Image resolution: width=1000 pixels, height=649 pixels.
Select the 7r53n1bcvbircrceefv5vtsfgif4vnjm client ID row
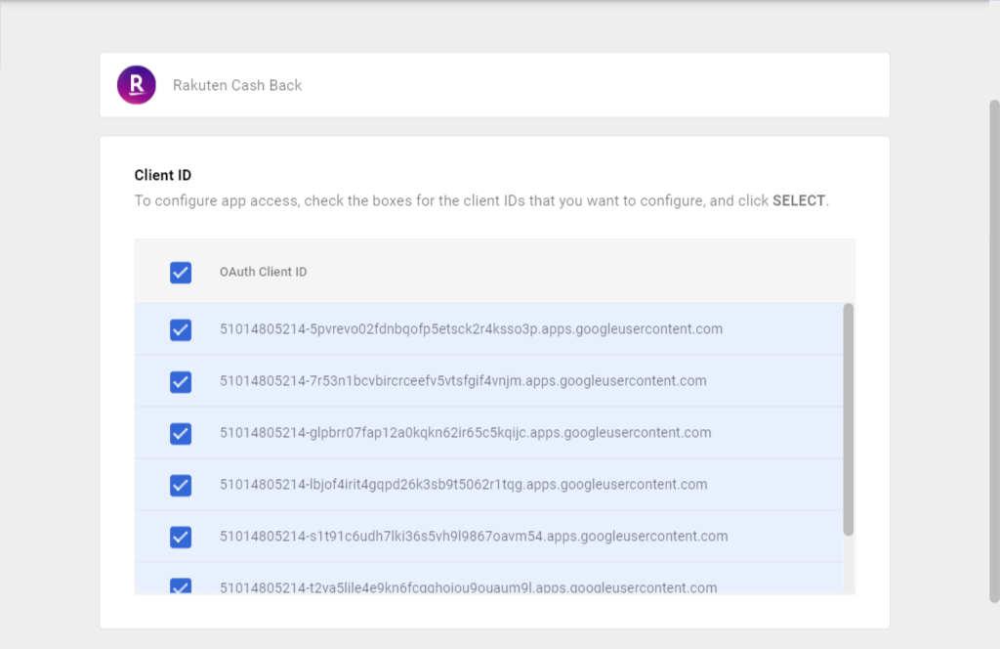coord(488,381)
